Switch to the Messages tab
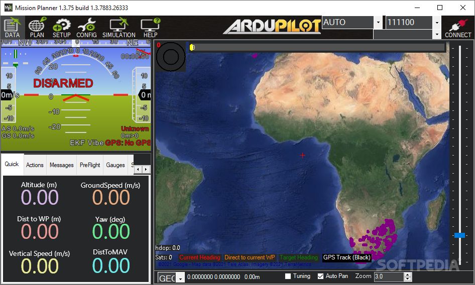Screen dimensions: 475x285 click(x=61, y=165)
